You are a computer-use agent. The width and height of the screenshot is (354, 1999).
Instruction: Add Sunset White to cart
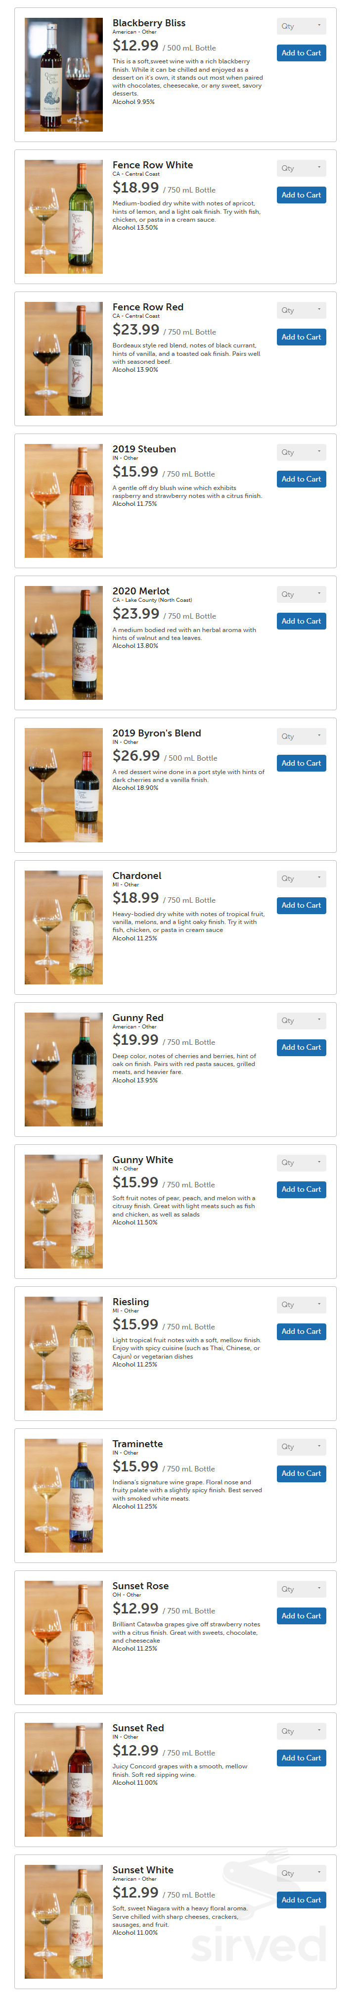(x=301, y=1899)
